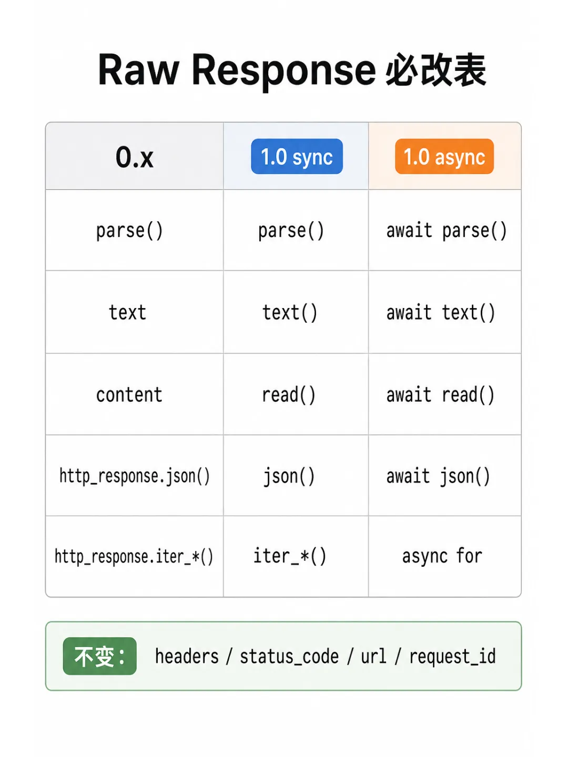The width and height of the screenshot is (568, 757).
Task: Click the await text() cell
Action: [445, 312]
